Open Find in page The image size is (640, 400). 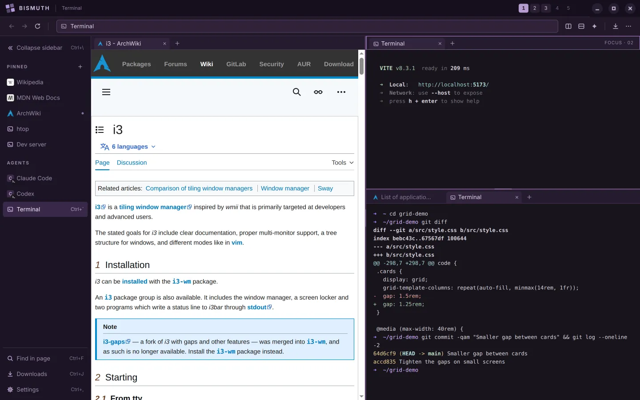(x=45, y=359)
